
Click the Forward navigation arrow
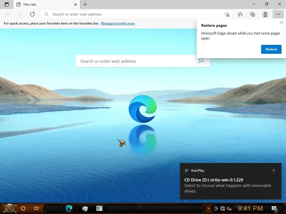(x=20, y=14)
